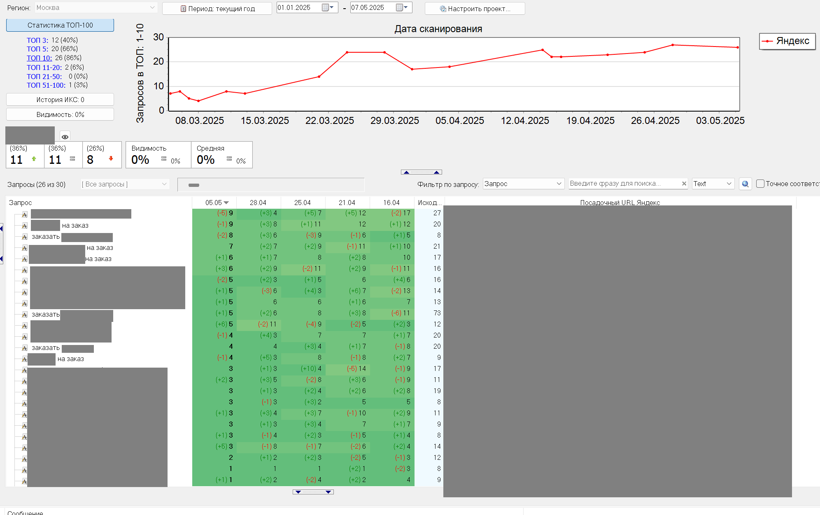Click the Средняя 0% stat card
Image resolution: width=820 pixels, height=515 pixels.
tap(222, 155)
